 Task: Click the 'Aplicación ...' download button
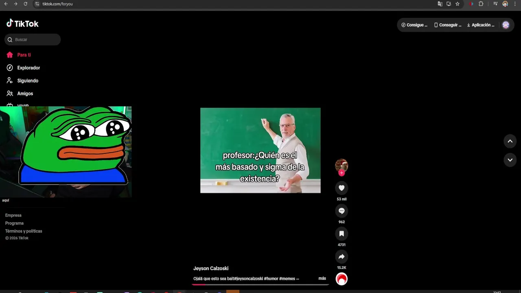pyautogui.click(x=481, y=25)
